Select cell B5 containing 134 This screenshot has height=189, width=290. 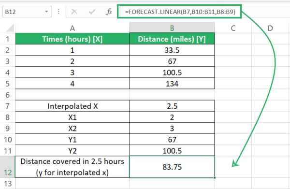172,84
